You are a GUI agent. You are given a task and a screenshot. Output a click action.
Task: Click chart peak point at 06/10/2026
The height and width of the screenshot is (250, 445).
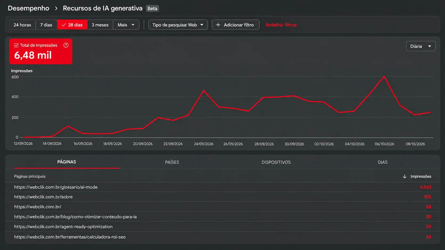(384, 77)
